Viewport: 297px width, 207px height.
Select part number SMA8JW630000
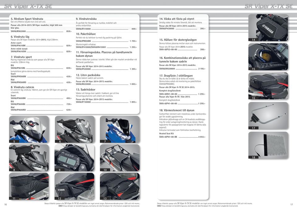167,69
